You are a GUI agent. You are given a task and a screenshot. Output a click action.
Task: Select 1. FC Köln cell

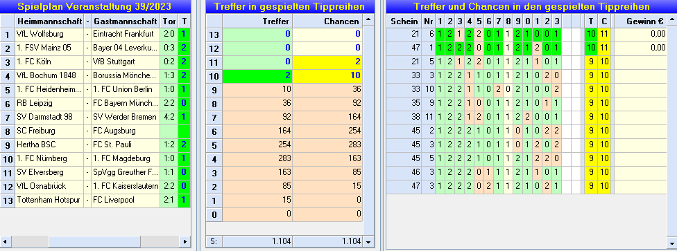tap(49, 62)
